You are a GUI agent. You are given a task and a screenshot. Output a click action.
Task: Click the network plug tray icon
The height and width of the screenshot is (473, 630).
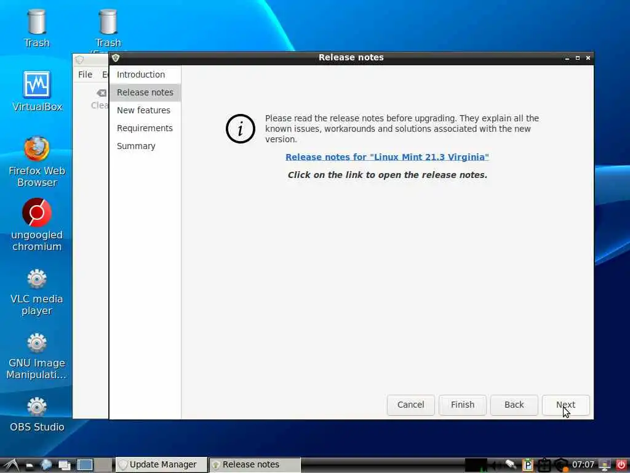point(511,464)
